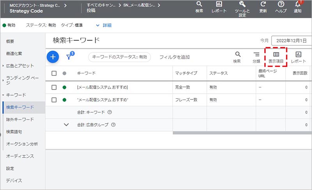Check the phrase match keyword row checkbox
Viewport: 312px width, 190px height.
point(54,100)
